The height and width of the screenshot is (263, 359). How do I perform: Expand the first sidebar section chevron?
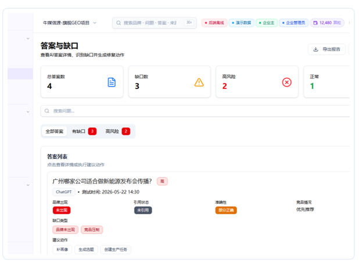click(x=28, y=38)
